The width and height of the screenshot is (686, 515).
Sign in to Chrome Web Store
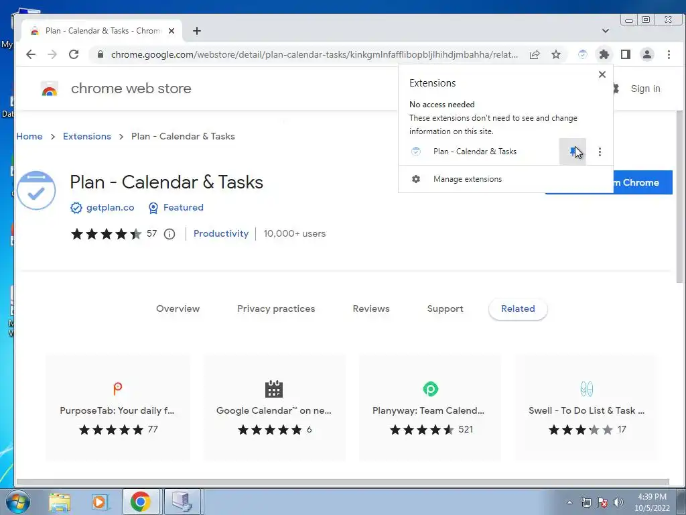pyautogui.click(x=645, y=89)
